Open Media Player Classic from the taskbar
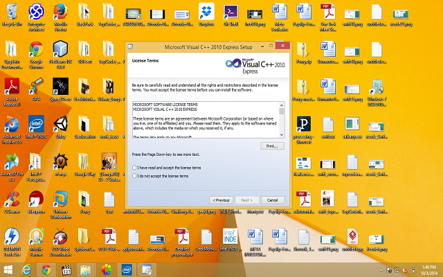Screen dimensions: 443x277 point(66,269)
